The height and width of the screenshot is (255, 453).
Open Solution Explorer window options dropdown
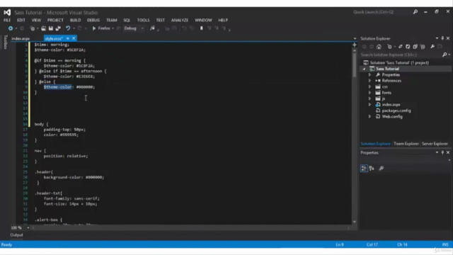click(x=437, y=38)
